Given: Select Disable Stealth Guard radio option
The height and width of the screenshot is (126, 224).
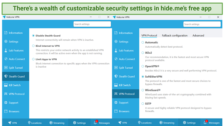Looking at the screenshot, I should tap(33, 36).
